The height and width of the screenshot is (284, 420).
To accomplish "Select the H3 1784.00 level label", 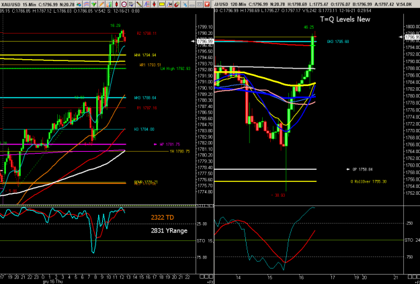I will [144, 130].
